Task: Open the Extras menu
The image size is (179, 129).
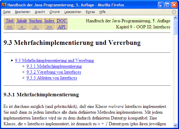Action: coord(90,12)
